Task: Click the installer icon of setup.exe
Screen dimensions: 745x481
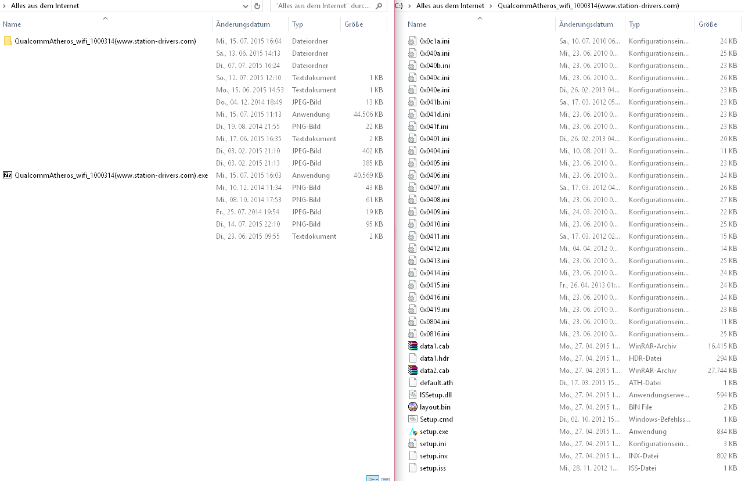Action: [x=413, y=432]
